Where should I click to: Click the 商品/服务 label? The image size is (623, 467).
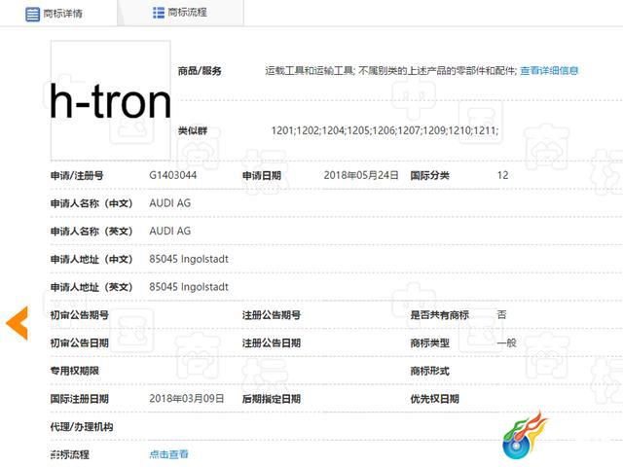coord(200,71)
